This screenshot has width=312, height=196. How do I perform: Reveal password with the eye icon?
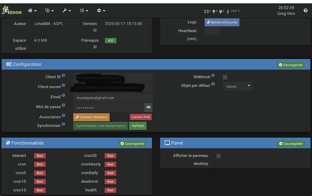pos(148,107)
